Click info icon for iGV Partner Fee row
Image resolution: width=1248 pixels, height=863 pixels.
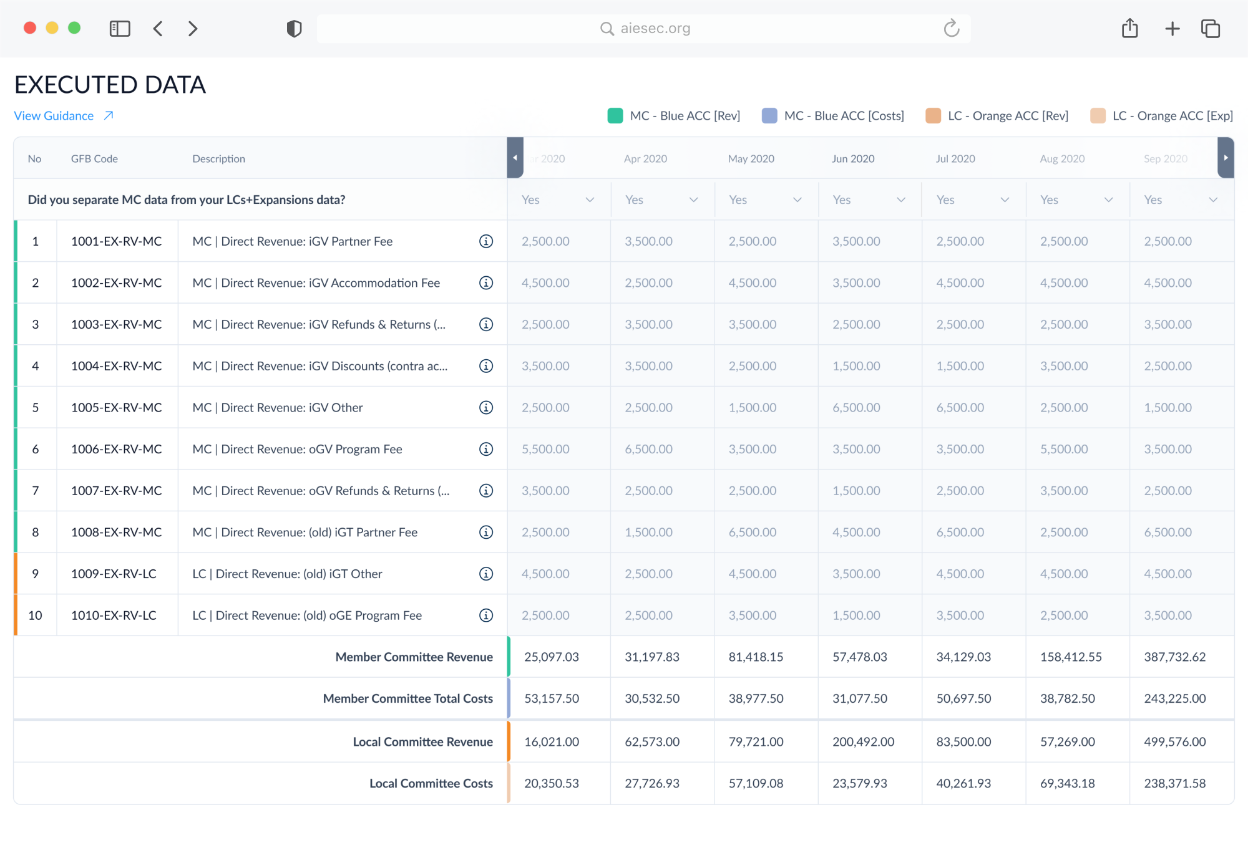486,241
